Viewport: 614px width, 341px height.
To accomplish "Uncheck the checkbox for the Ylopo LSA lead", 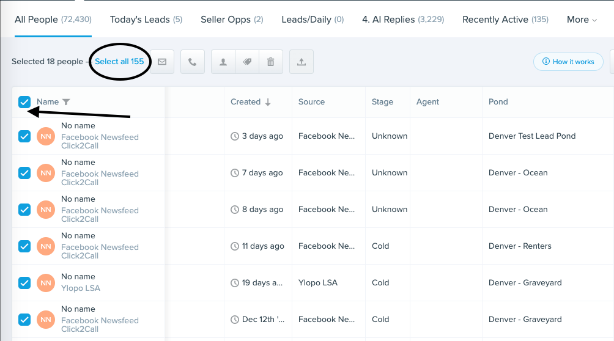I will tap(24, 283).
